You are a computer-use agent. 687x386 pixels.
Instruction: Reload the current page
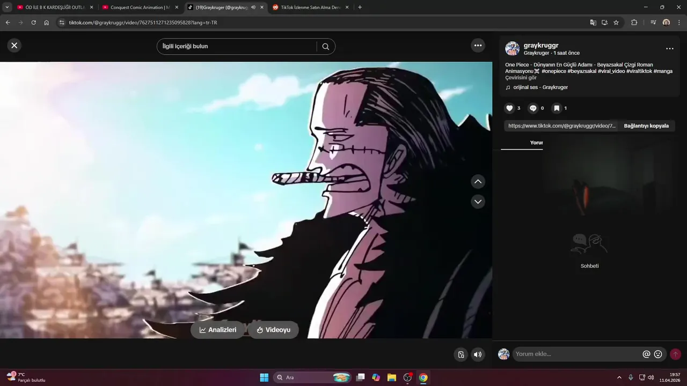coord(33,23)
